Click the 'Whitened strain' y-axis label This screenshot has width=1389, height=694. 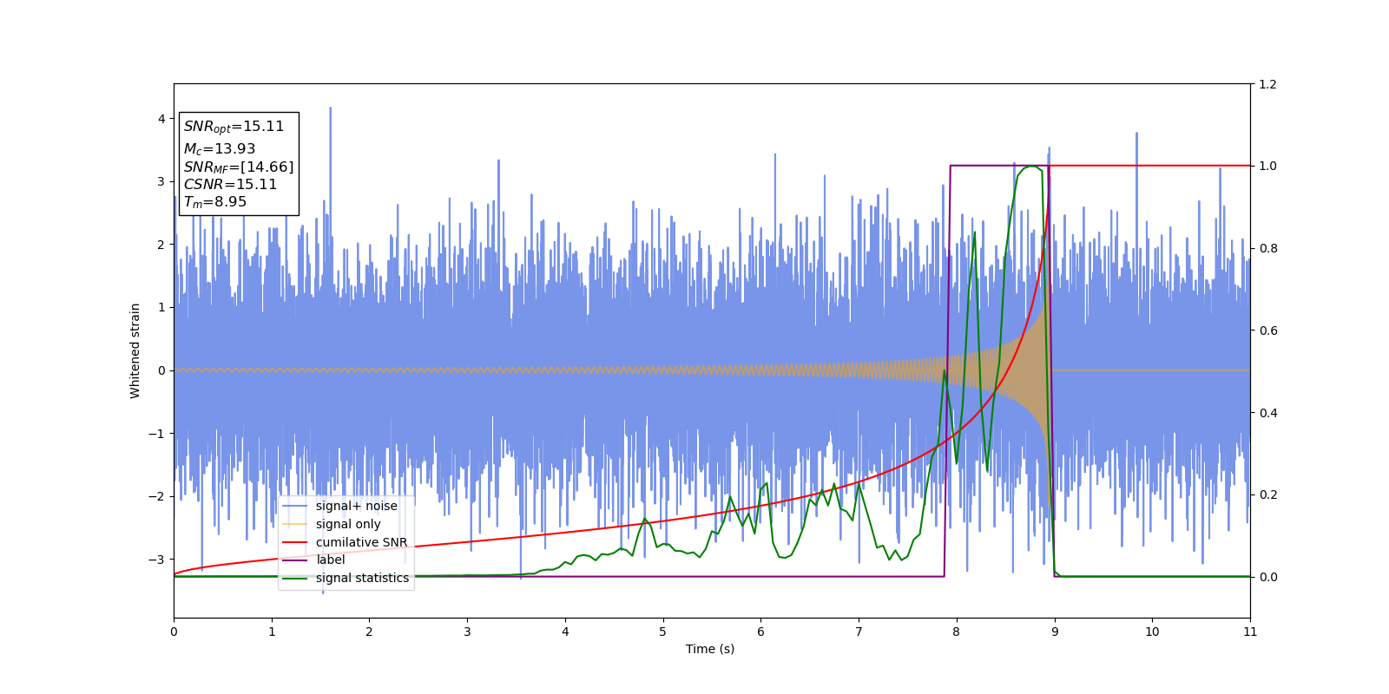coord(135,350)
